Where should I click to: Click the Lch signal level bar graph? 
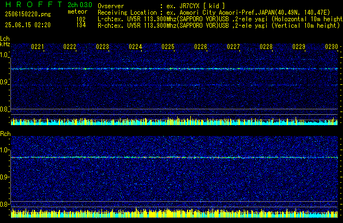[174, 121]
